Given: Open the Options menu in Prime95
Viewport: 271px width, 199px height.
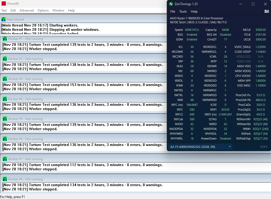Looking at the screenshot, I should coord(43,10).
